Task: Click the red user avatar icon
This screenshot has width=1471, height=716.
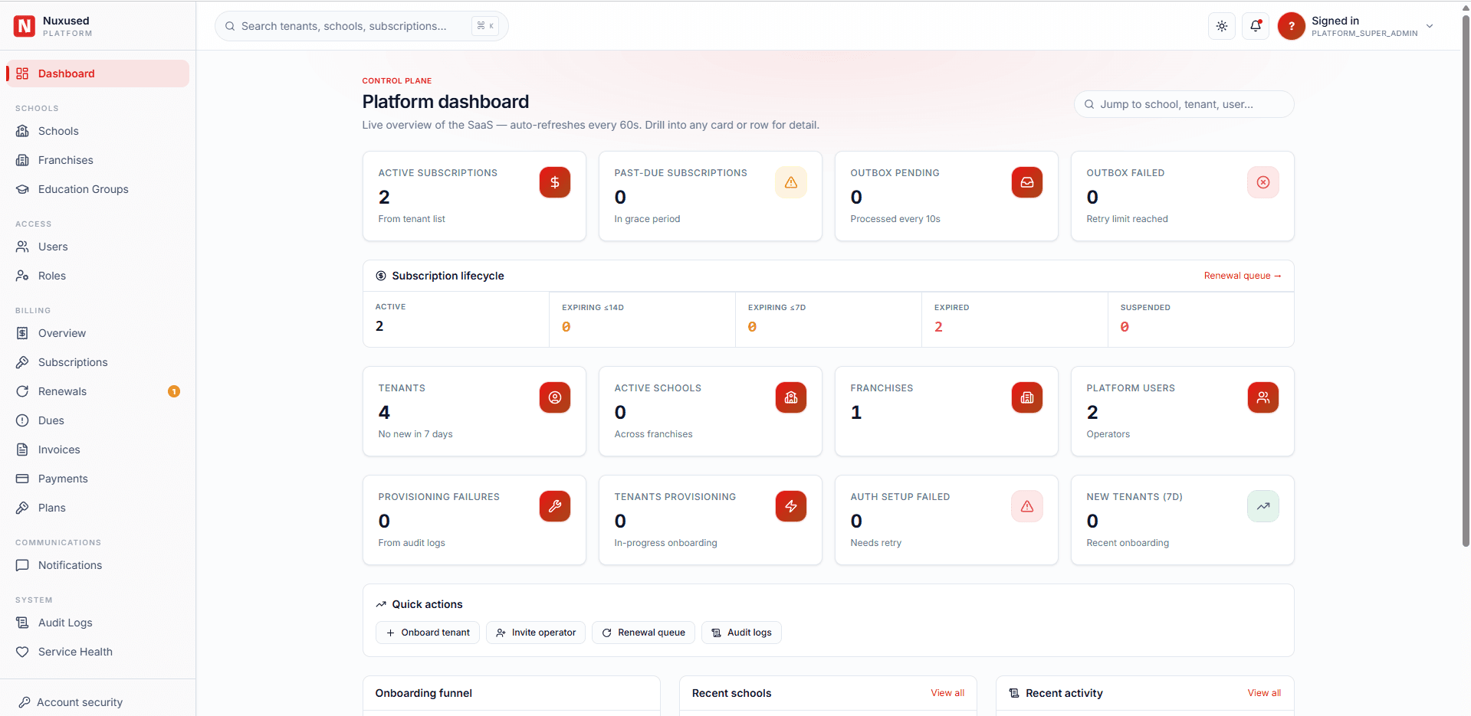Action: coord(1292,26)
